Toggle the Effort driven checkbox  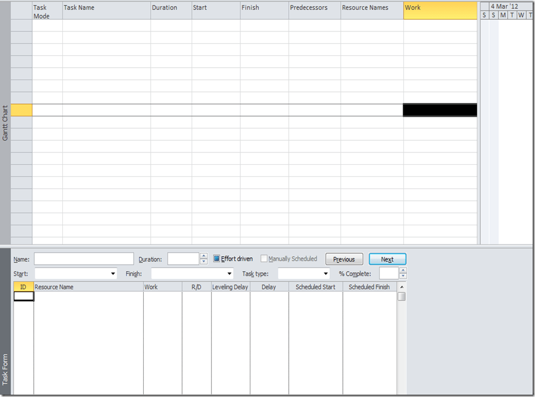click(217, 259)
